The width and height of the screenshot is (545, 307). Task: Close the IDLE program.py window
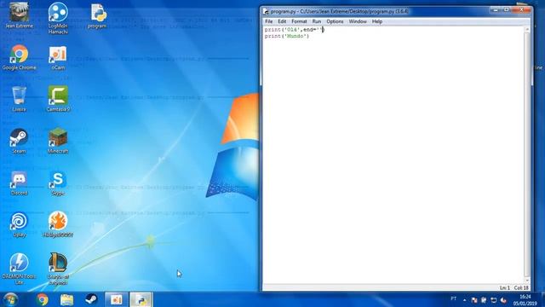click(521, 10)
